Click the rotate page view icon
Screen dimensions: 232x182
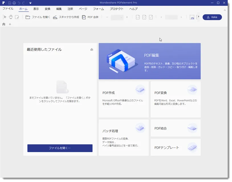click(151, 17)
